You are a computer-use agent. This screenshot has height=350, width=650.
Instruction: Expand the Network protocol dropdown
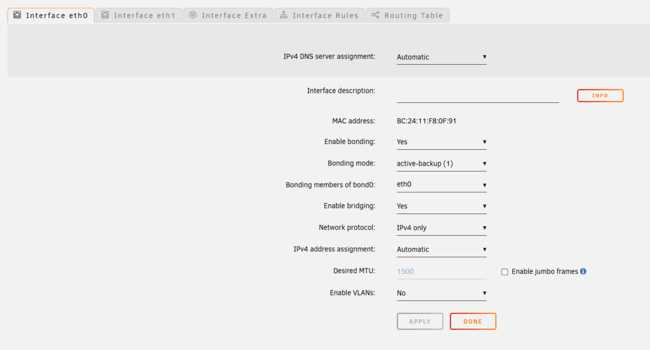441,227
